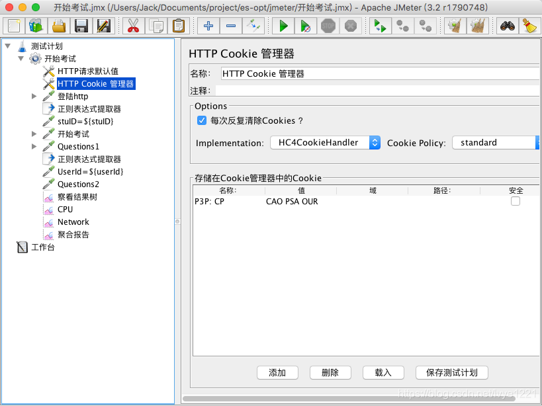This screenshot has width=542, height=406.
Task: Select Network listener in tree
Action: pos(73,222)
